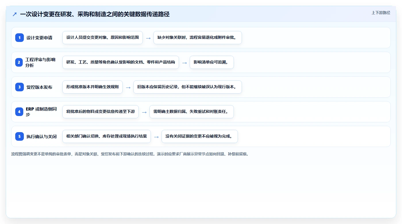Click the ERP 或制造侧同步 step label
This screenshot has height=224, width=402.
[41, 112]
